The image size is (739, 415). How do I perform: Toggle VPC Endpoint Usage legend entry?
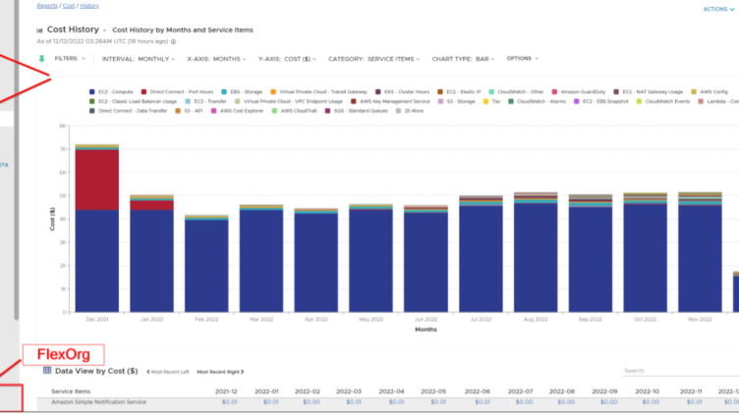tap(289, 101)
